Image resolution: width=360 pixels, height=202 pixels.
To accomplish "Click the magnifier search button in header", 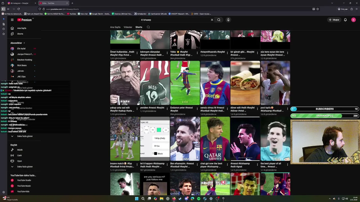I will click(219, 20).
